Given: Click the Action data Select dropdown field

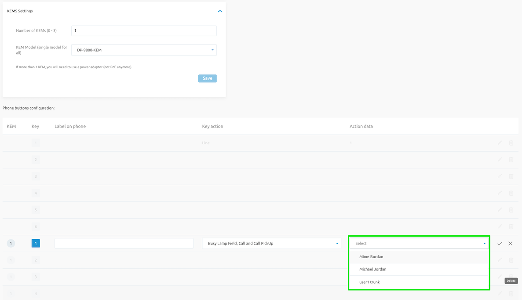Looking at the screenshot, I should coord(419,243).
